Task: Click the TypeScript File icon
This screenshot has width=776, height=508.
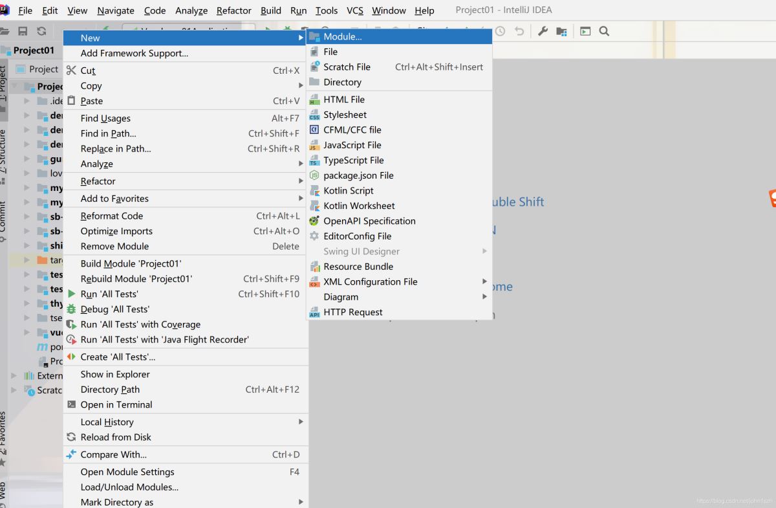Action: (314, 160)
